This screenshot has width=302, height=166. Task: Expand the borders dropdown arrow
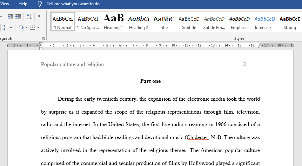[38, 28]
